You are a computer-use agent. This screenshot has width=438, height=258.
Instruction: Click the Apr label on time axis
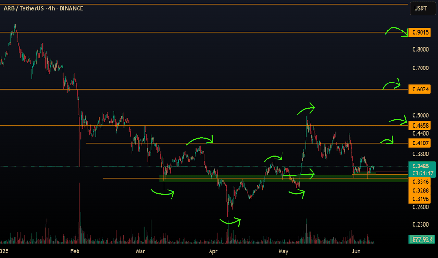(x=213, y=251)
